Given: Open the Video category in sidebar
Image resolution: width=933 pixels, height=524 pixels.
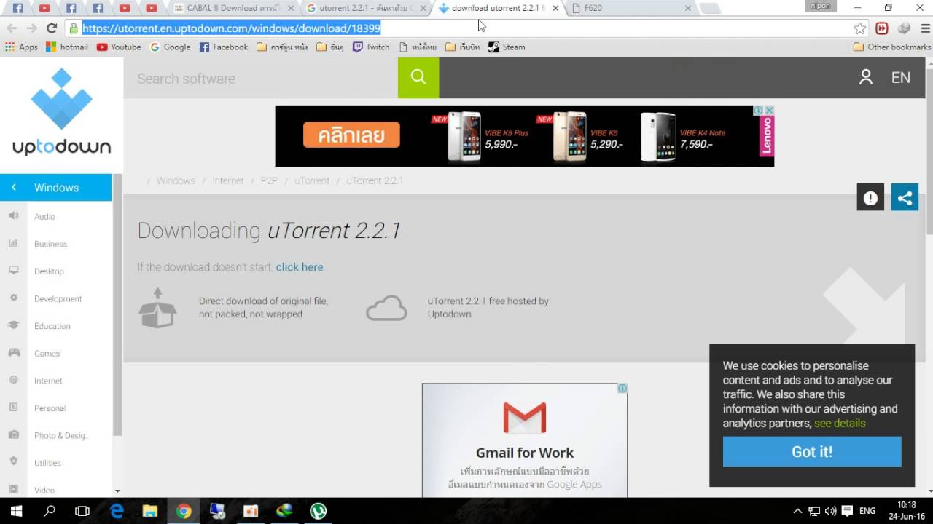Looking at the screenshot, I should click(44, 490).
